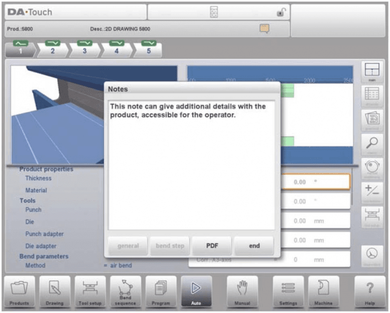This screenshot has width=390, height=313.
Task: Open the Help question mark
Action: pyautogui.click(x=370, y=292)
